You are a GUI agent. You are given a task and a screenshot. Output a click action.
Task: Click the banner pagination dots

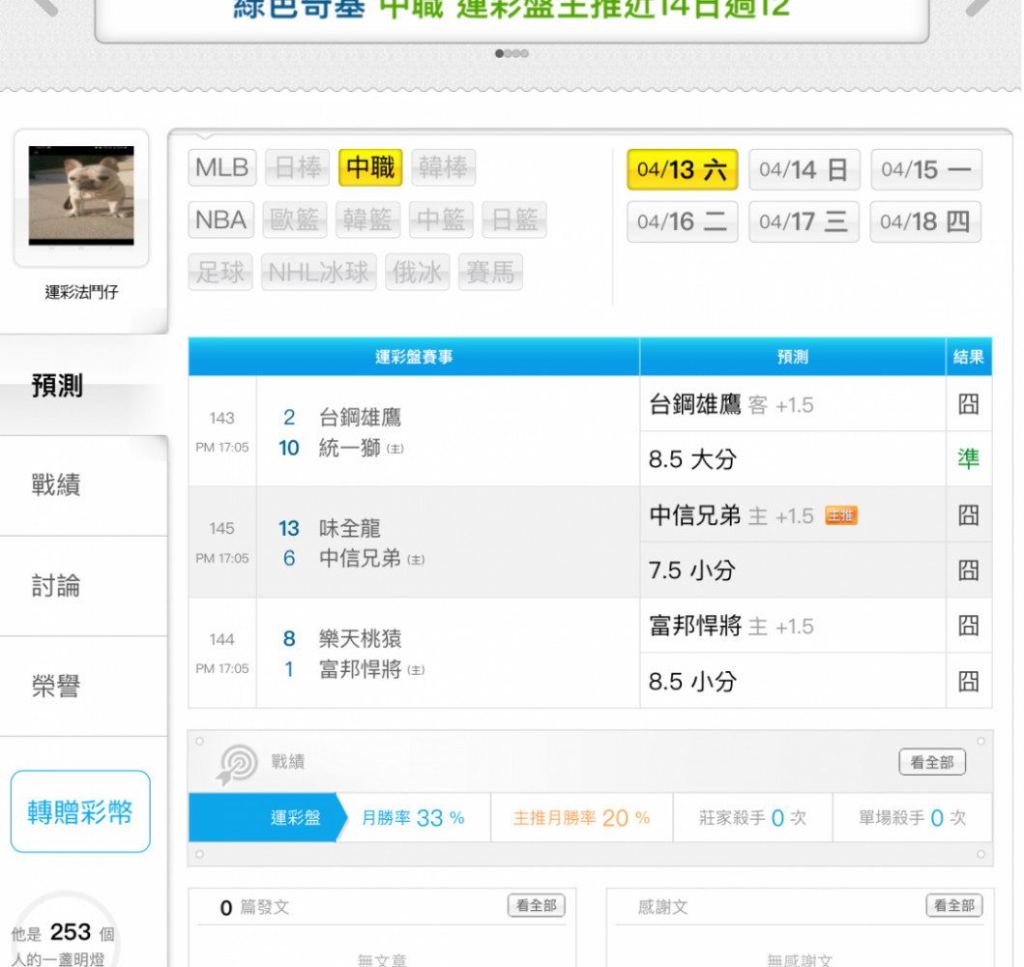pos(512,53)
